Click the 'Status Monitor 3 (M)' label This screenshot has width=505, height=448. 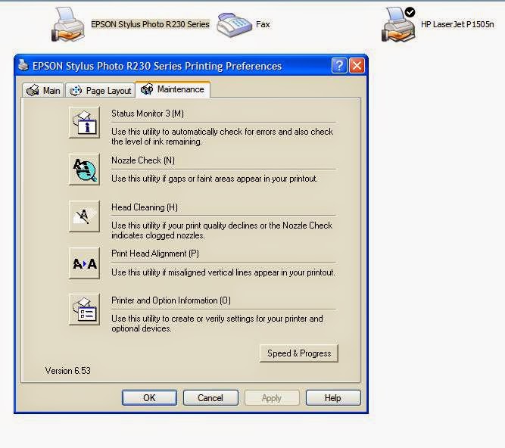[148, 114]
